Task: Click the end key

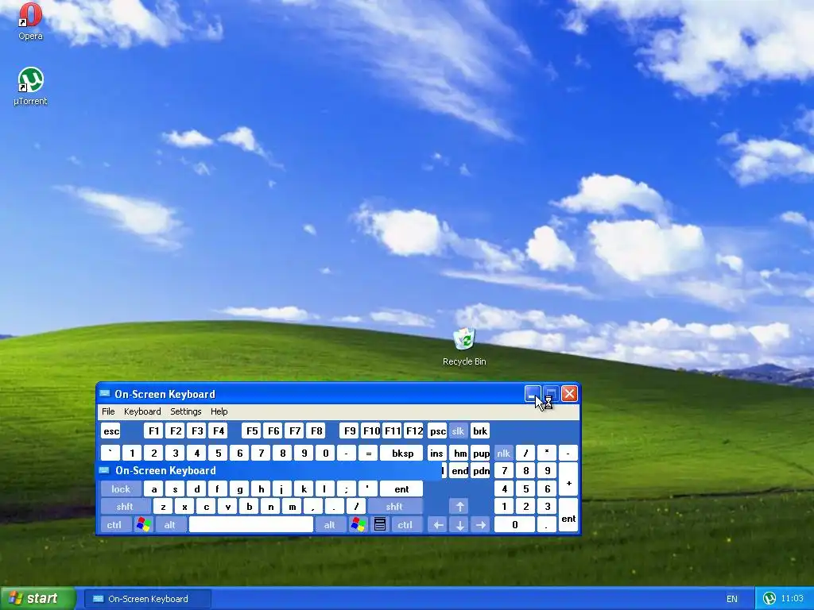Action: pyautogui.click(x=460, y=471)
